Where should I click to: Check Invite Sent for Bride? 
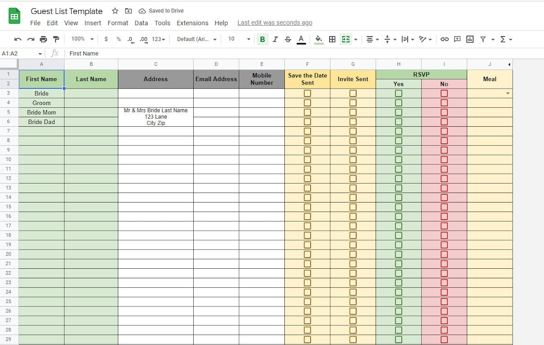353,93
